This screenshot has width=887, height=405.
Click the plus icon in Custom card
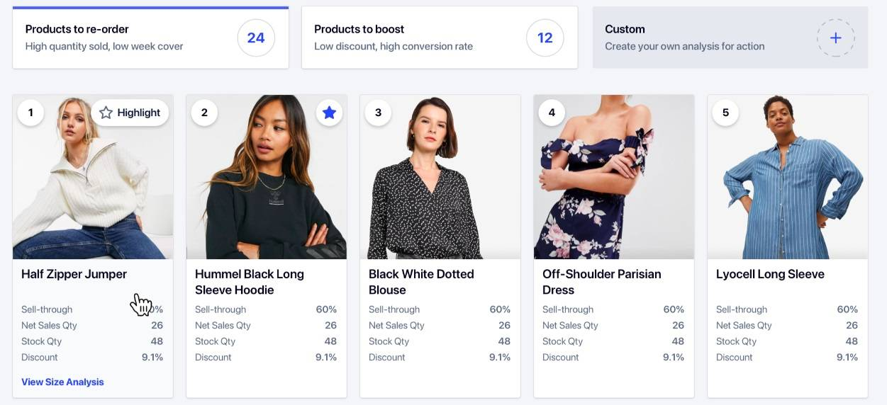tap(835, 38)
